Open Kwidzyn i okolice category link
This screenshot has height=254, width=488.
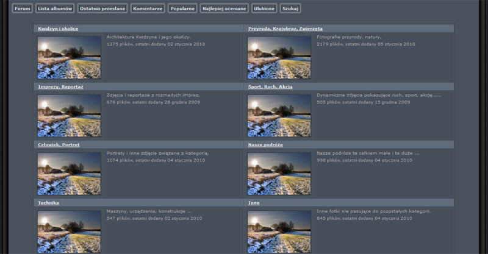tap(58, 29)
